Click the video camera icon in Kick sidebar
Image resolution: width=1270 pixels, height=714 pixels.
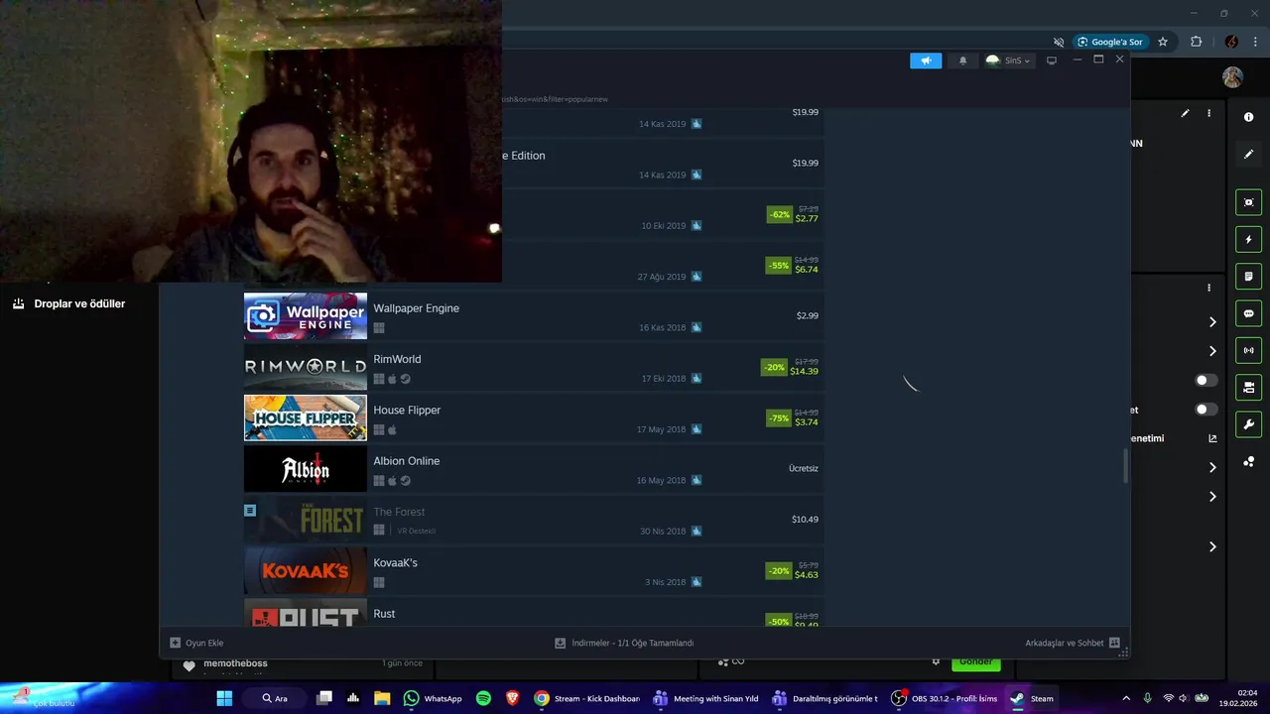click(1248, 387)
